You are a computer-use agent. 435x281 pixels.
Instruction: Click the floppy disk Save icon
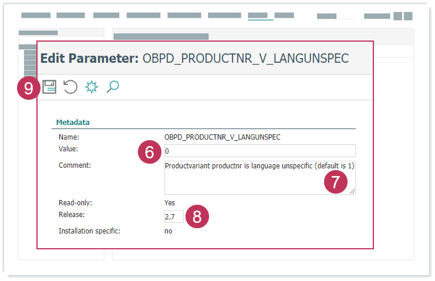tap(49, 87)
